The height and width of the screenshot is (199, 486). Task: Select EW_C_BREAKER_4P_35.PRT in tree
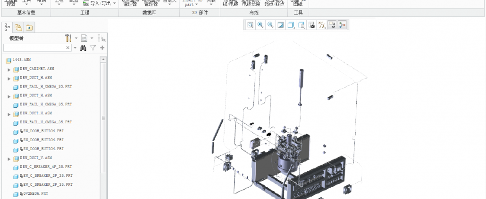[46, 167]
